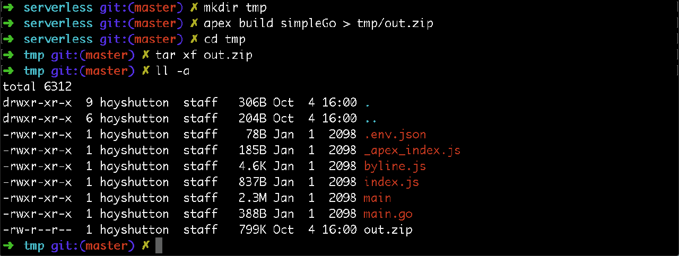Click the _apex_index.js file name
Viewport: 679px width, 256px height.
(x=412, y=151)
